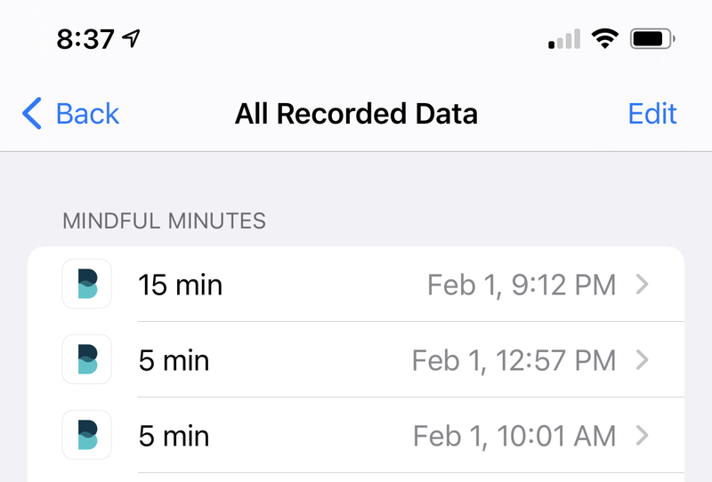Tap the app icon on the 12:57 PM row

pos(86,359)
